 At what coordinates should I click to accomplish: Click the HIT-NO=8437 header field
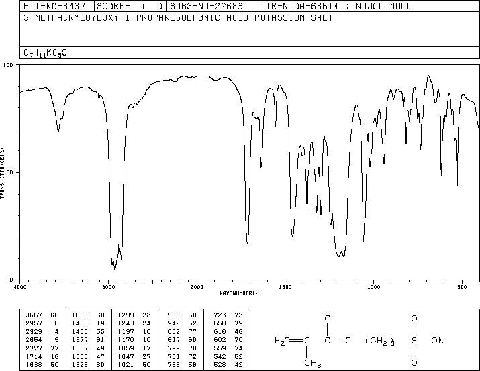[54, 6]
